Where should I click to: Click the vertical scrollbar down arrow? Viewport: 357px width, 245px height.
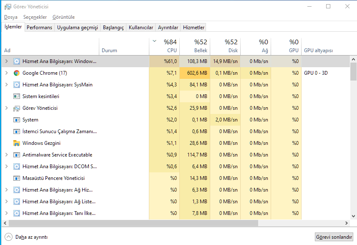coord(353,216)
